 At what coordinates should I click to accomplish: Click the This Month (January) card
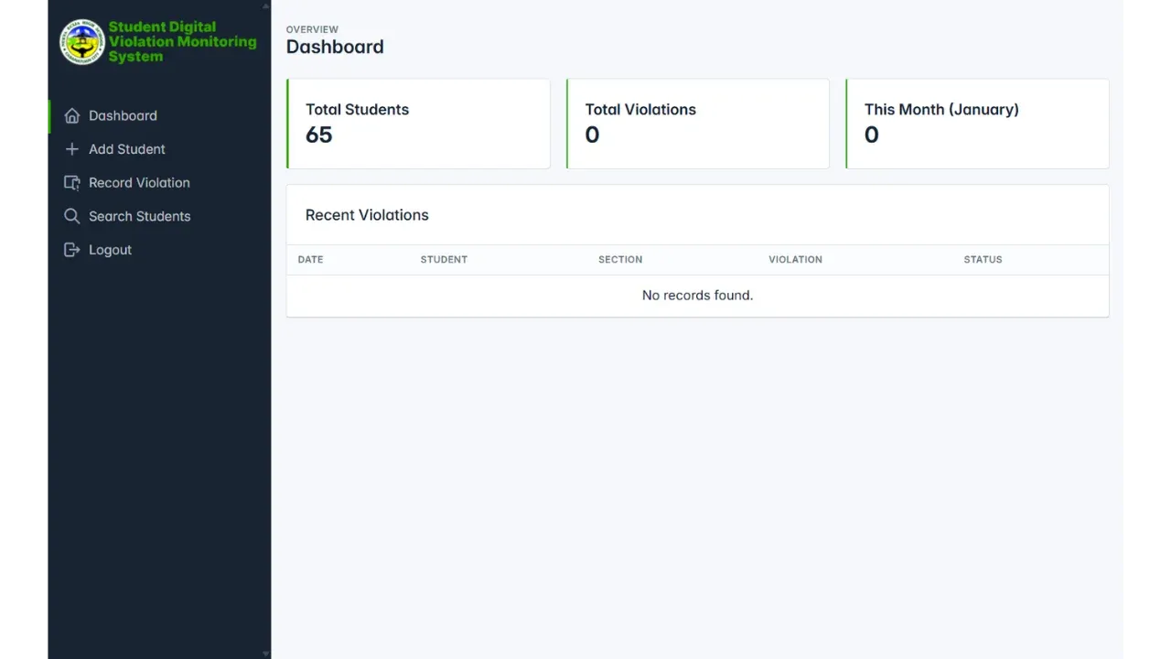[977, 124]
